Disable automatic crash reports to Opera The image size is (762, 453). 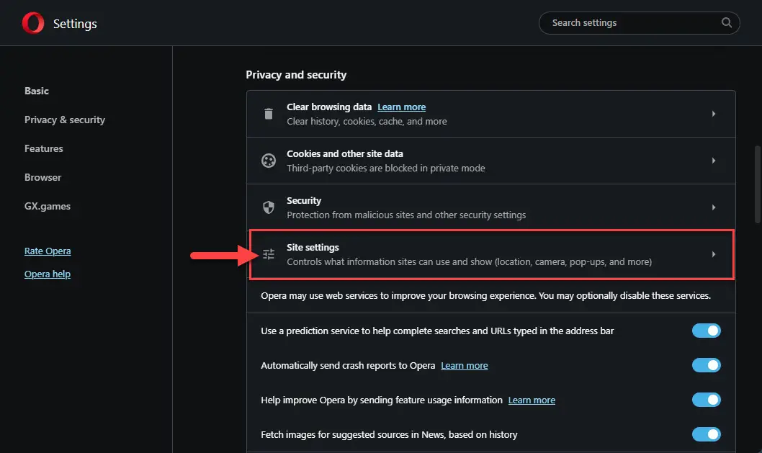point(706,365)
